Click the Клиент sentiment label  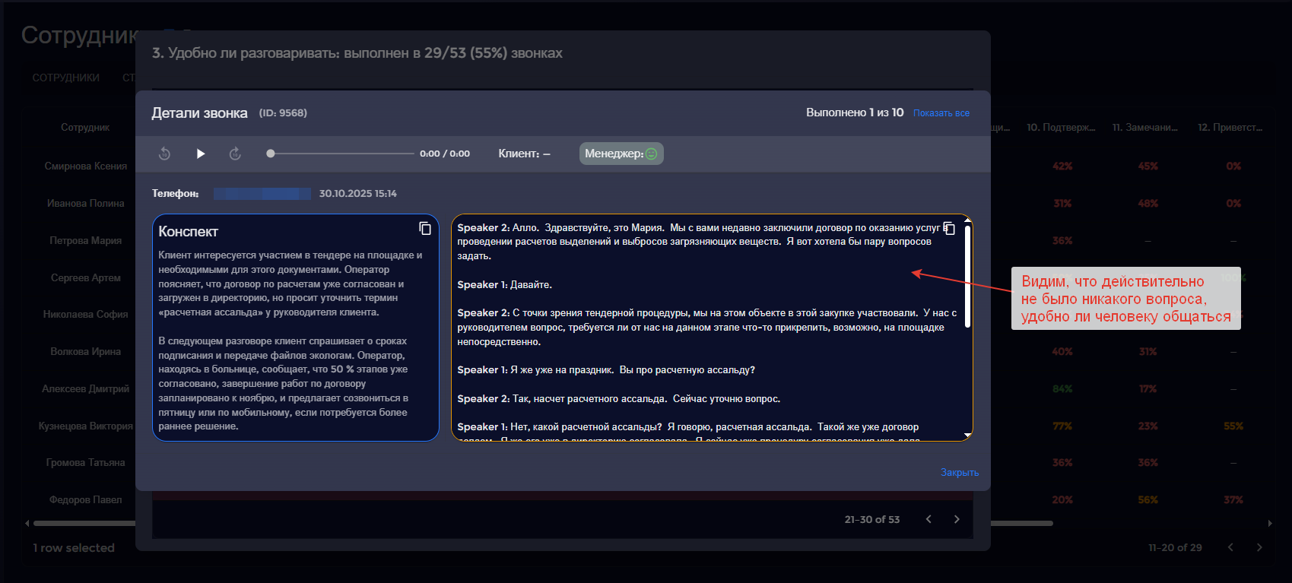tap(523, 154)
